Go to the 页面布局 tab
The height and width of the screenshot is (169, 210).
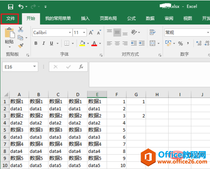tap(108, 18)
